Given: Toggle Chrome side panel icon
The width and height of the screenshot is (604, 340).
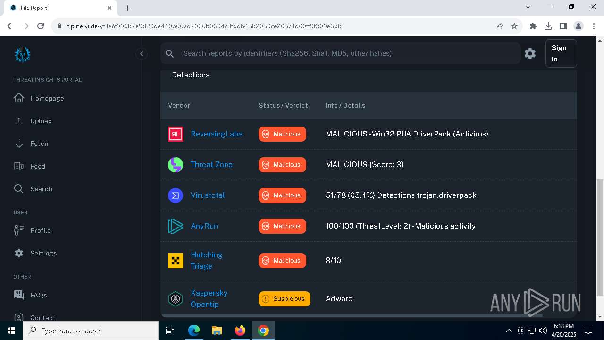Looking at the screenshot, I should coord(563,26).
